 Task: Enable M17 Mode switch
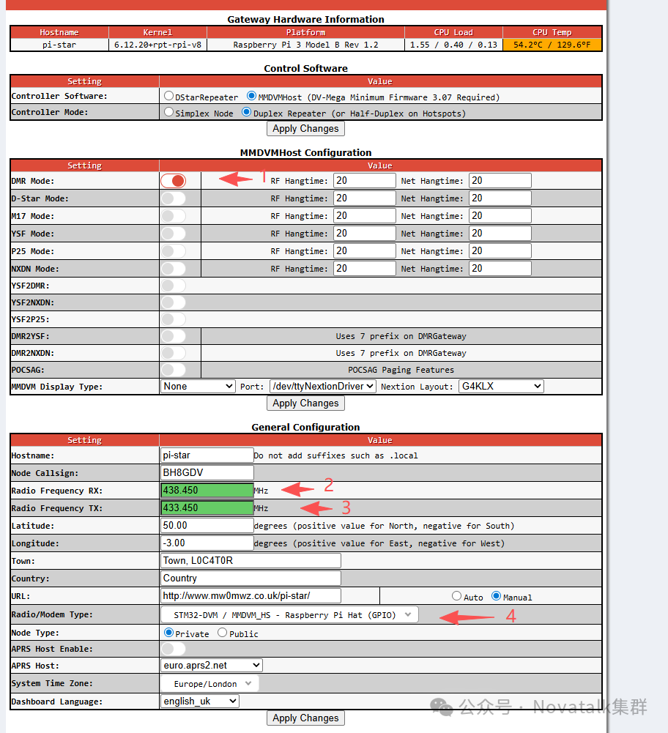[174, 216]
